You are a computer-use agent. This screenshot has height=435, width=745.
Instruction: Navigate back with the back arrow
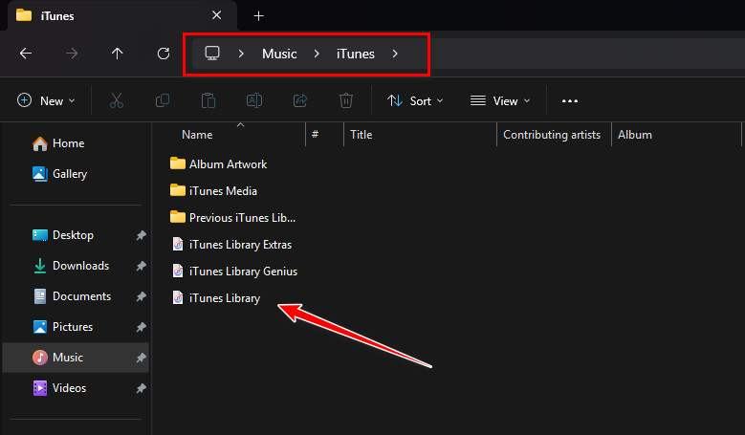coord(26,54)
